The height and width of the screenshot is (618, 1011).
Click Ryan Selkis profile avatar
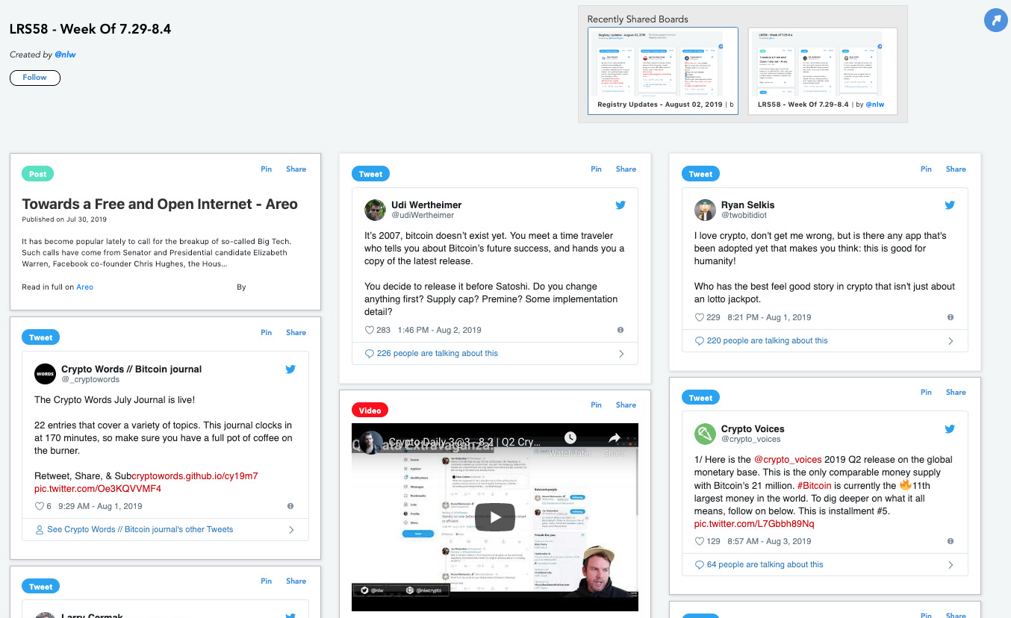[x=705, y=210]
